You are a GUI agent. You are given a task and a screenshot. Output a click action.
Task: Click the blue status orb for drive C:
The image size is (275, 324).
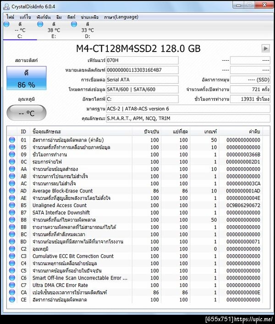pos(6,24)
